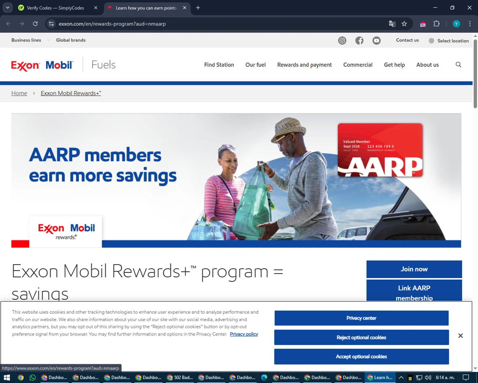The width and height of the screenshot is (478, 383).
Task: Open Exxon's Instagram page icon
Action: click(x=342, y=41)
